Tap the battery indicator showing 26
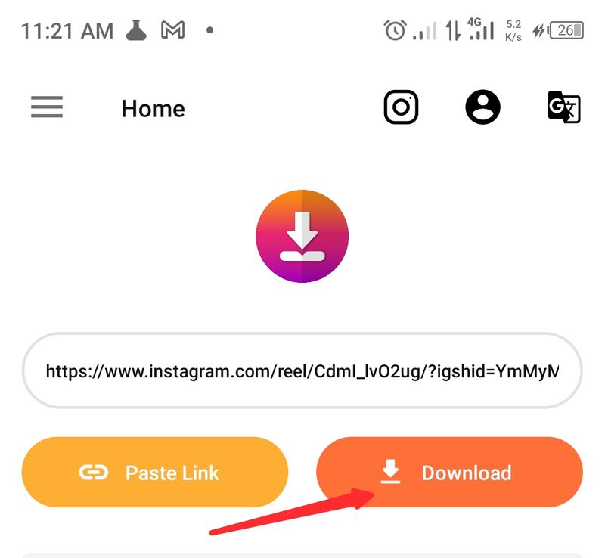605x558 pixels. [565, 30]
